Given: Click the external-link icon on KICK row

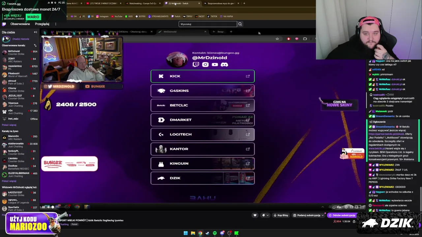Looking at the screenshot, I should (248, 76).
